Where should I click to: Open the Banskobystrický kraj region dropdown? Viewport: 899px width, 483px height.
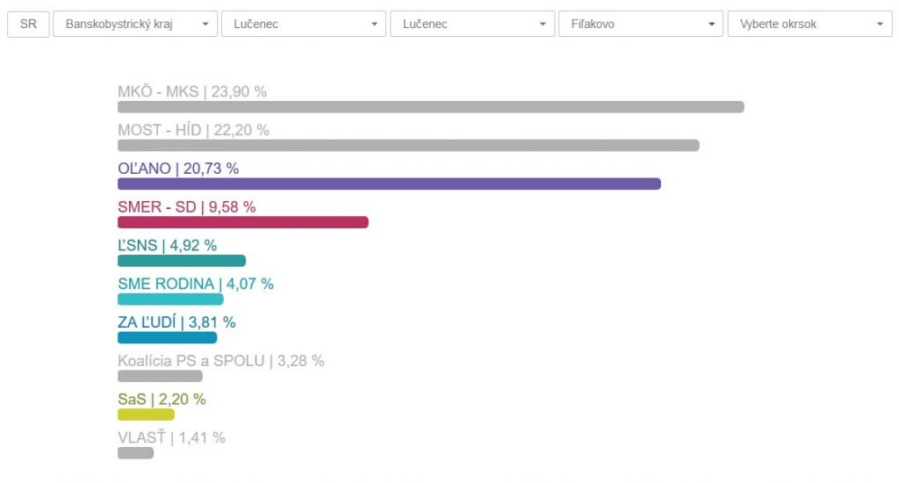click(135, 24)
